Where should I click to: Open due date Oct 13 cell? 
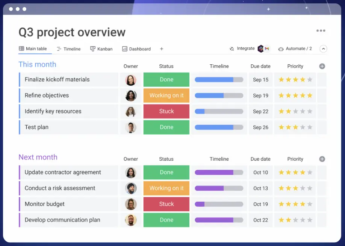(260, 188)
